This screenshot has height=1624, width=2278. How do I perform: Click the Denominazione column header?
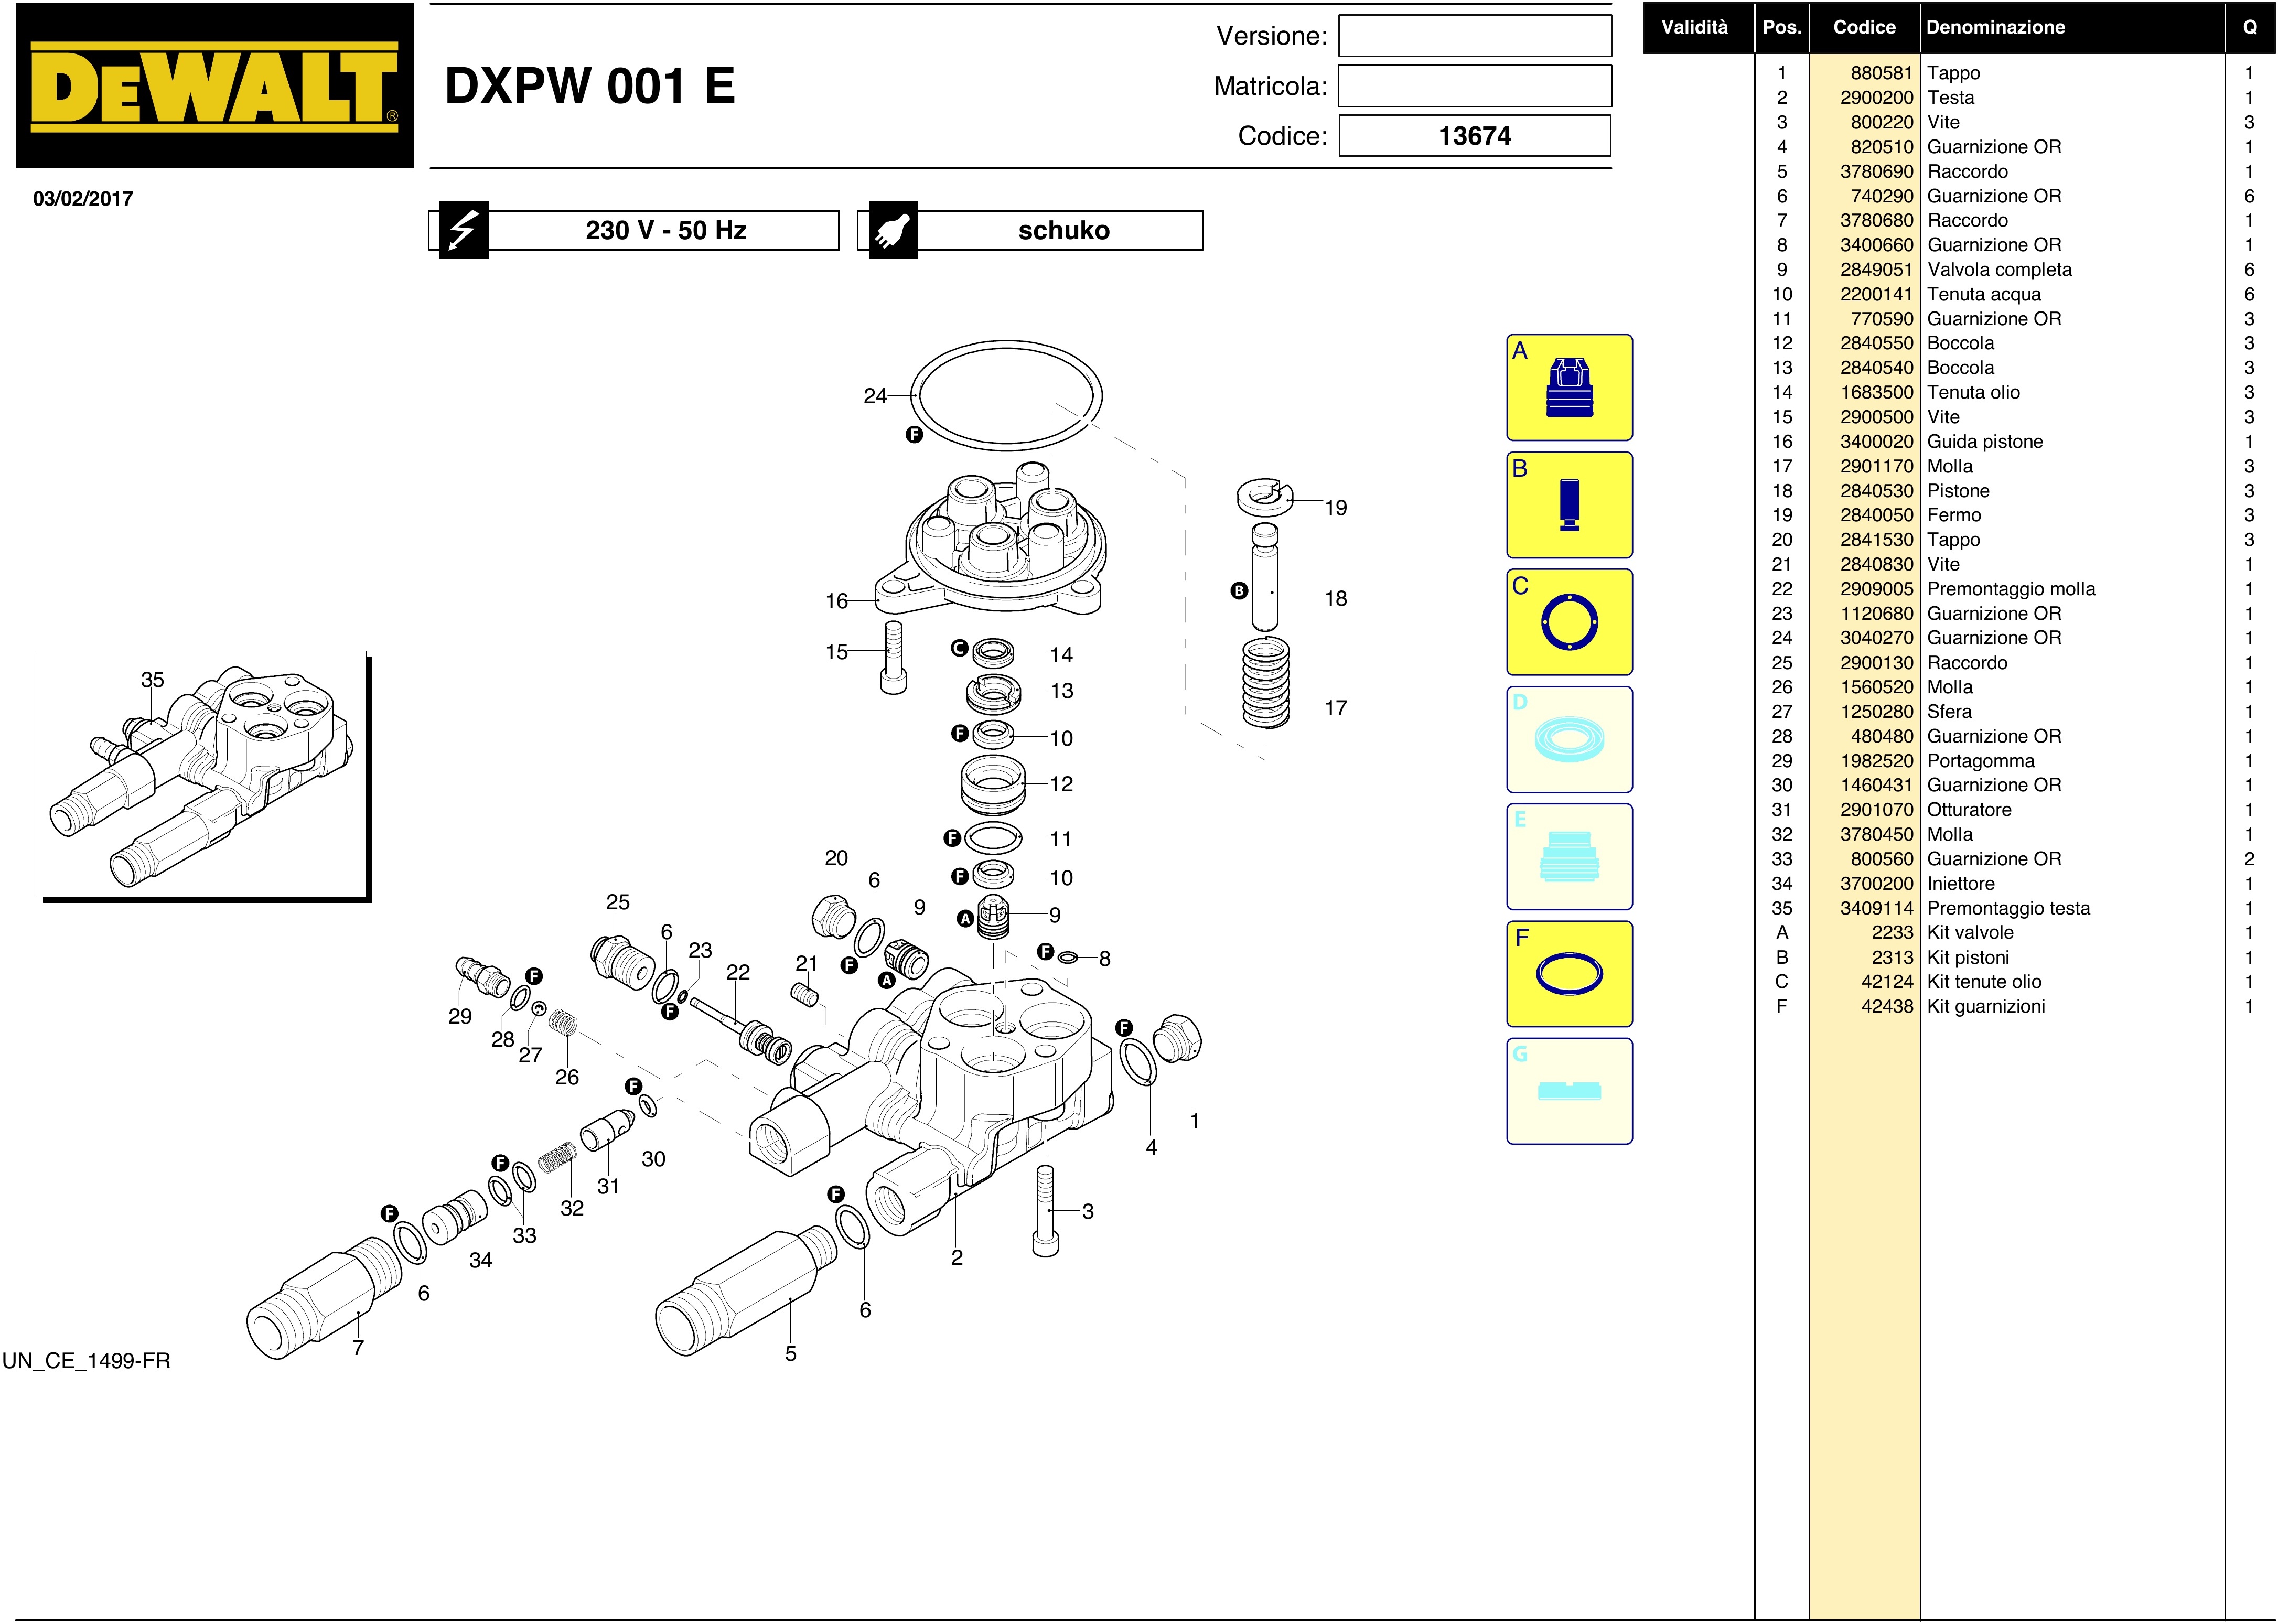pyautogui.click(x=1995, y=28)
